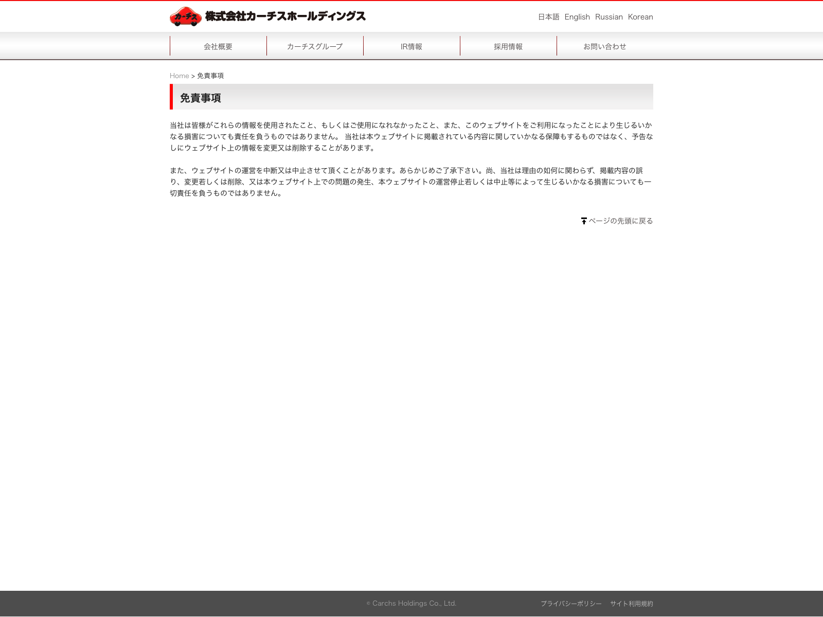Go to the IR情報 section
The width and height of the screenshot is (823, 617).
click(411, 46)
